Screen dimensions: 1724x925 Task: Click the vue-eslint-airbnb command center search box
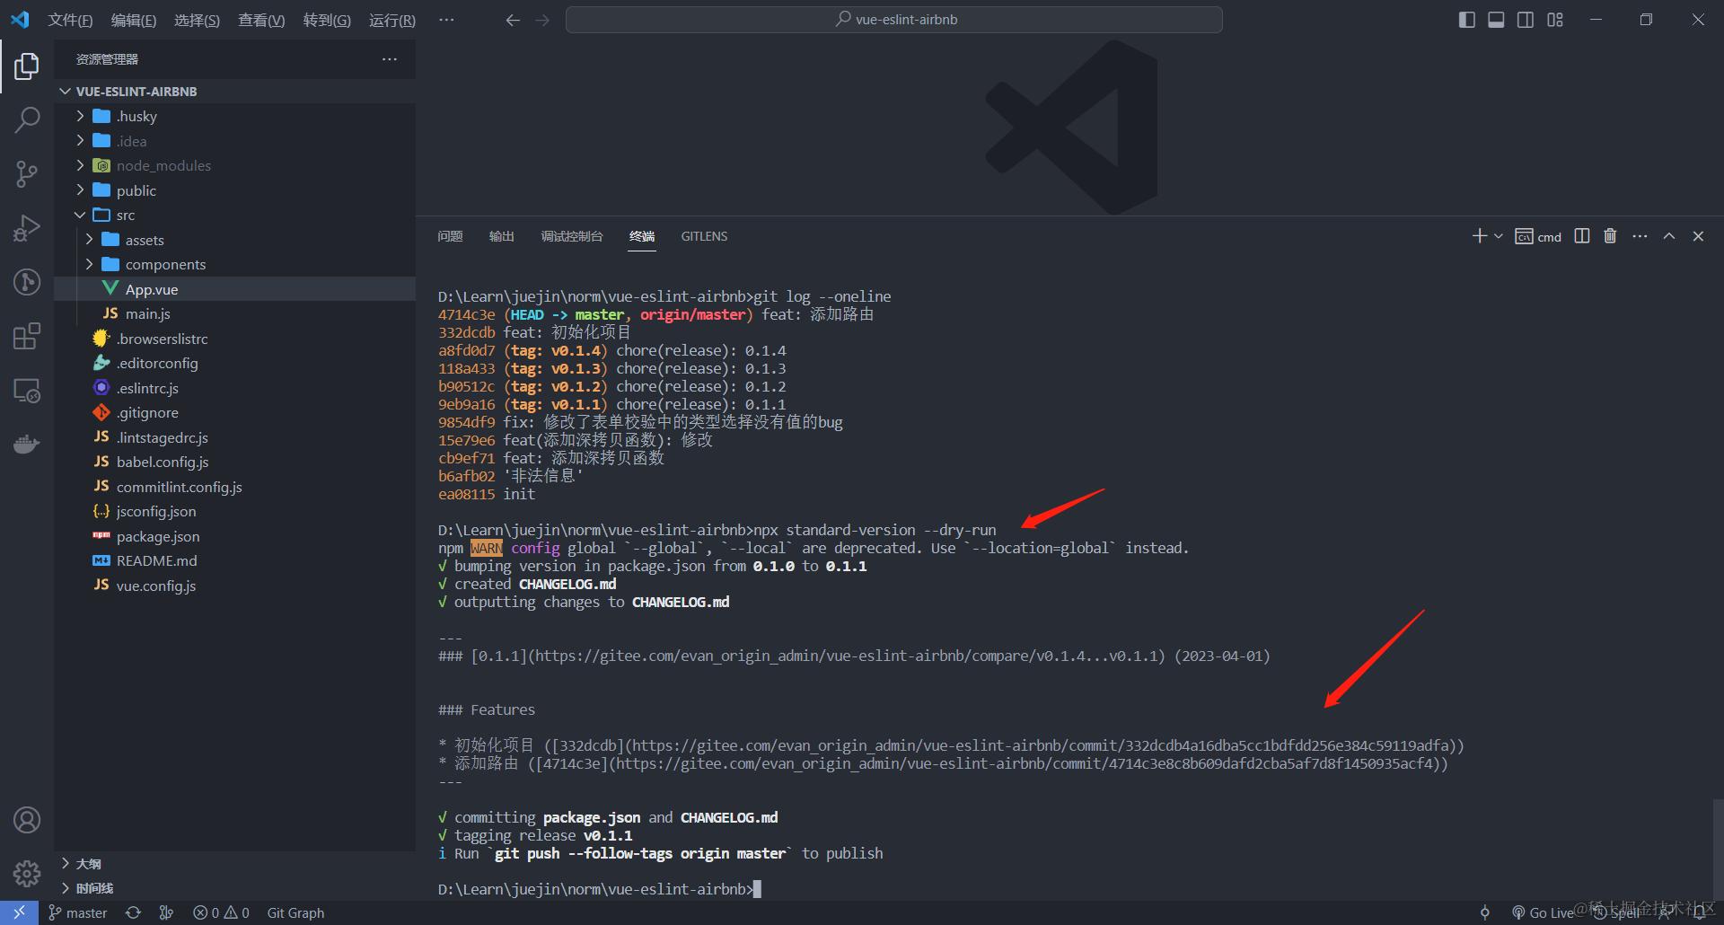(894, 20)
